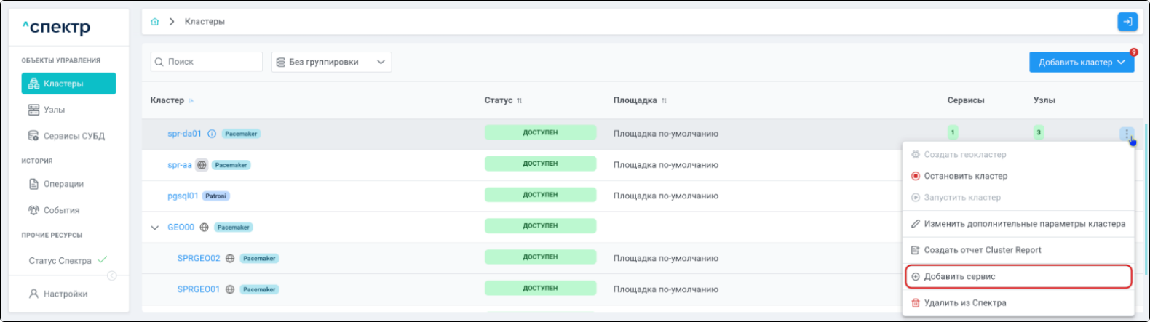1150x322 pixels.
Task: Open the pgsql01 cluster link
Action: click(183, 196)
